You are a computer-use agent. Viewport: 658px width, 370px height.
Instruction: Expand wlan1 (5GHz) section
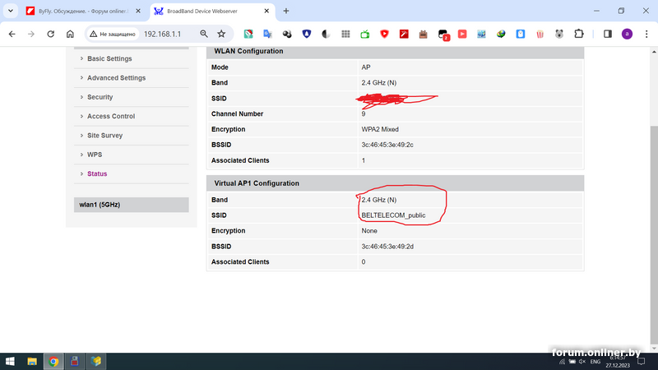(x=98, y=204)
